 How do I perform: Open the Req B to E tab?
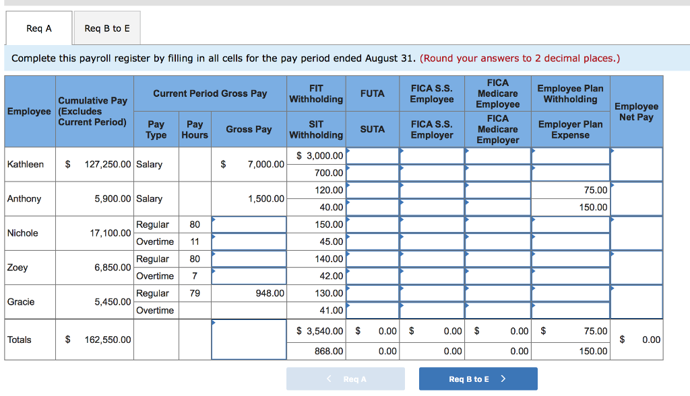click(x=107, y=28)
